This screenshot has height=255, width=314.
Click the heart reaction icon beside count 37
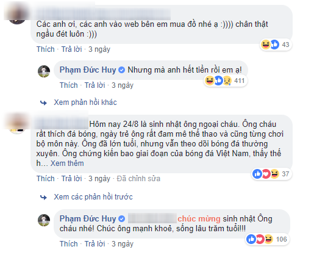(x=266, y=174)
